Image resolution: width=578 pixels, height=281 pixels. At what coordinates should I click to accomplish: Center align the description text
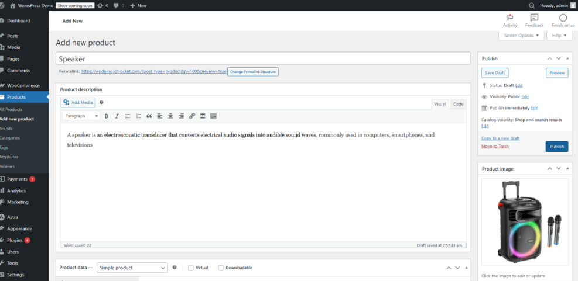tap(170, 116)
